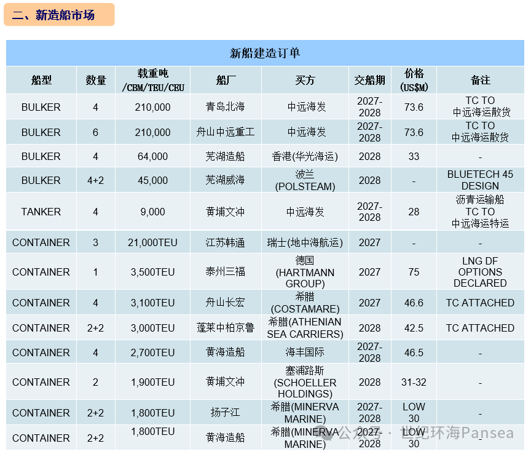Click quantity 4+2 in the 芜湖威海 row
This screenshot has height=454, width=531.
[95, 180]
